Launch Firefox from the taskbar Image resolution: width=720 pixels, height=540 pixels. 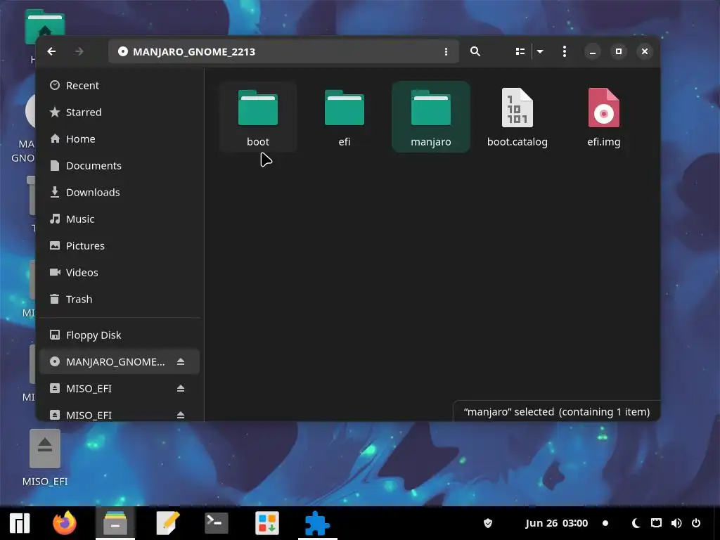point(65,523)
